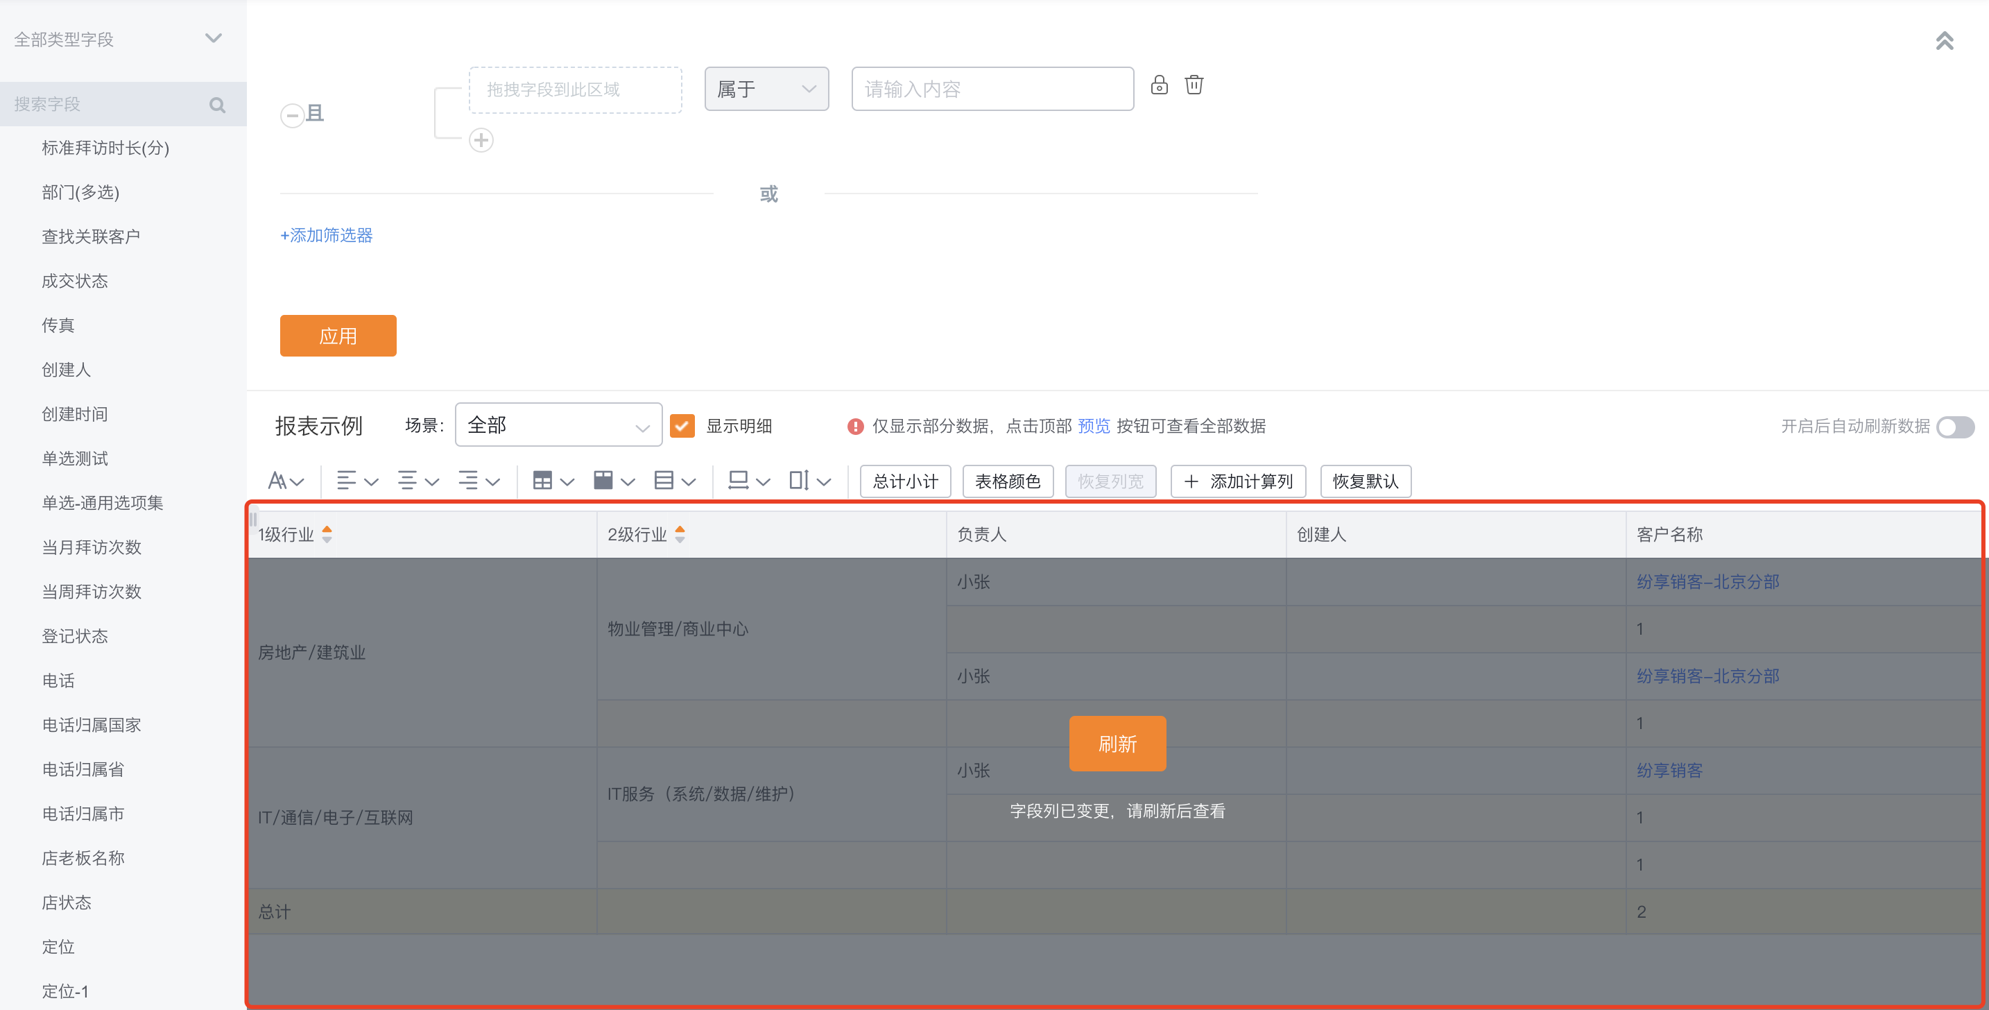Click the 物业管理/商业中心 cell
Screen dimensions: 1989x1010
pyautogui.click(x=771, y=628)
